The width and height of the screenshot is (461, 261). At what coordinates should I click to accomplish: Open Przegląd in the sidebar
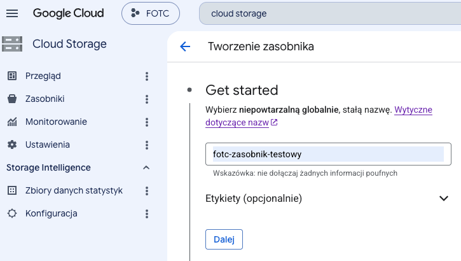[43, 76]
